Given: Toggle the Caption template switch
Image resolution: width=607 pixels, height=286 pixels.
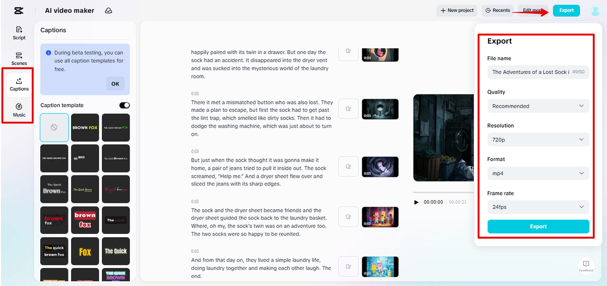Looking at the screenshot, I should (124, 105).
